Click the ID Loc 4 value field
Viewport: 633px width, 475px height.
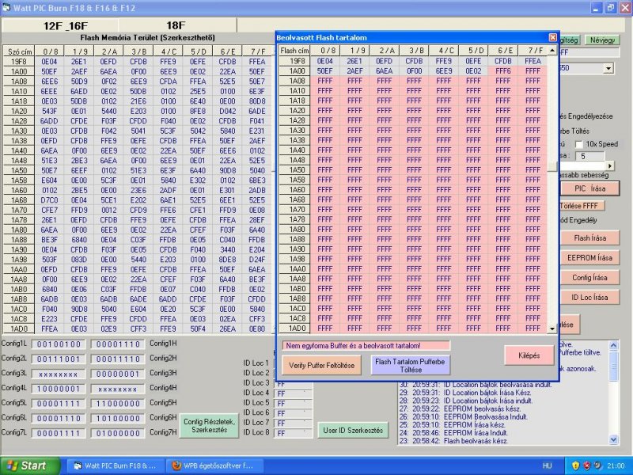click(293, 393)
